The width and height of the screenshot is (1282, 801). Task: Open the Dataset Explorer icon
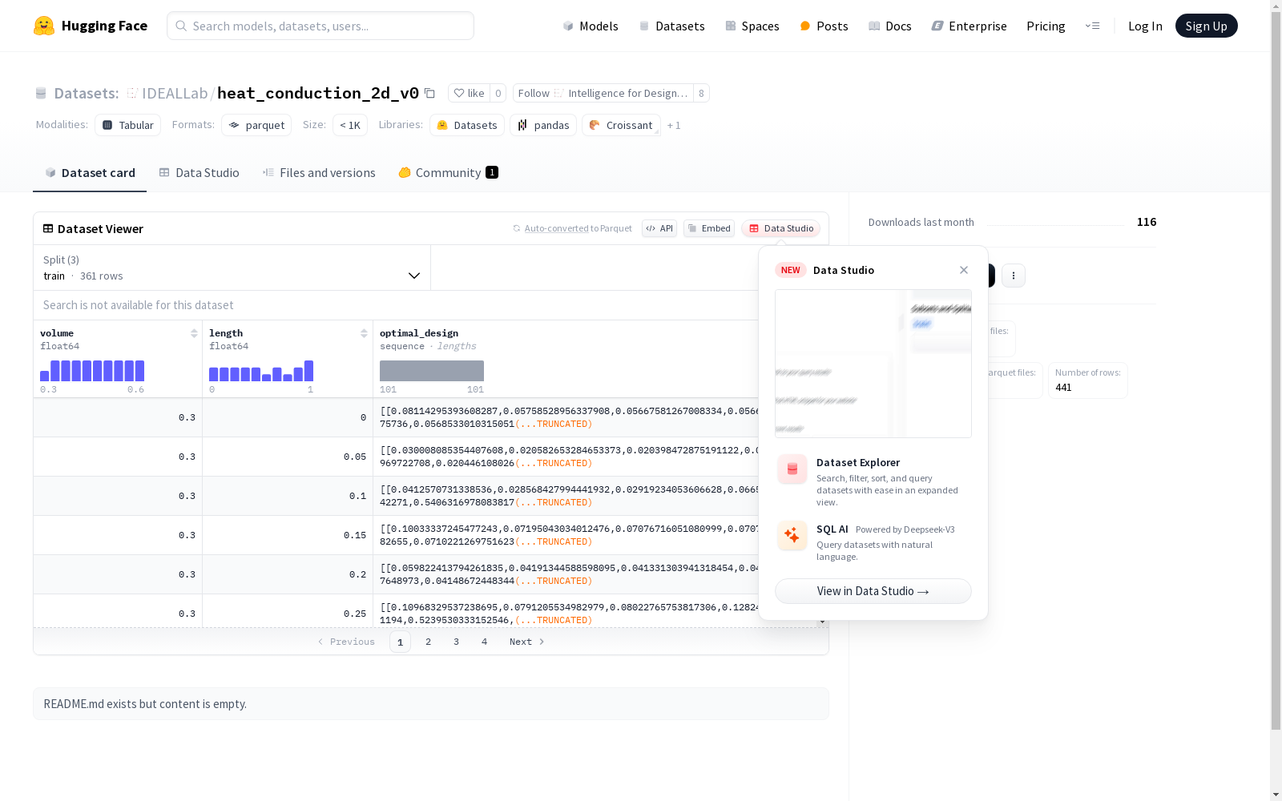(792, 469)
